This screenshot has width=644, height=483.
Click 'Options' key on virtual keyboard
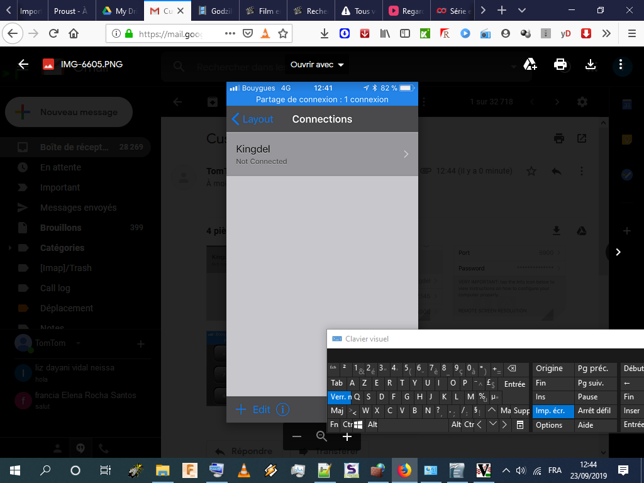point(553,425)
